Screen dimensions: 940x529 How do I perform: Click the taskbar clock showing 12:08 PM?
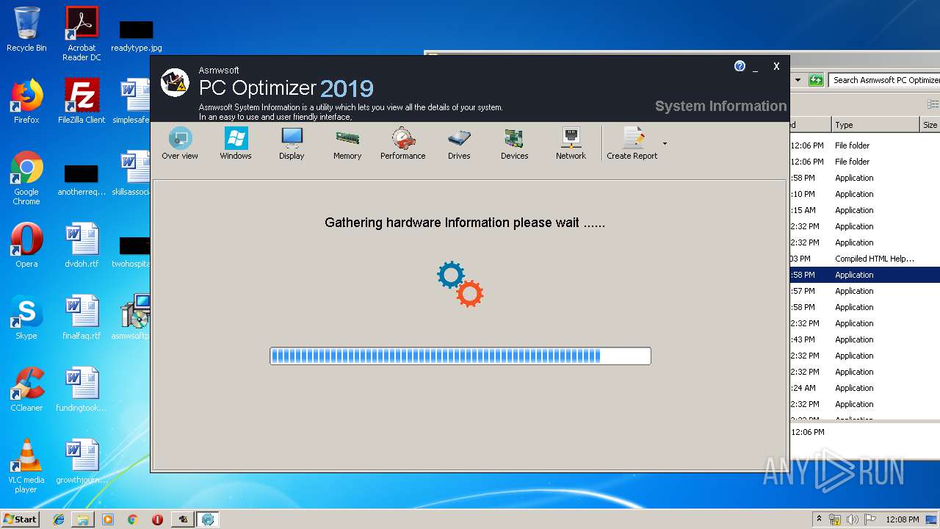point(902,519)
